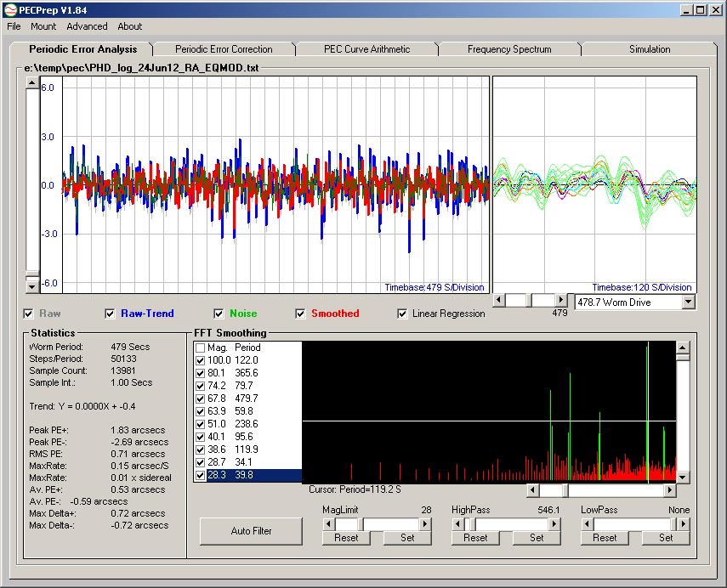This screenshot has height=588, width=727.
Task: Open the Mount menu
Action: click(x=43, y=26)
